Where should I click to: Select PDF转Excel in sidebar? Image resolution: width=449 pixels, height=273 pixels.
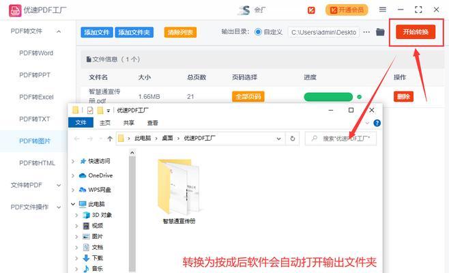tap(36, 97)
